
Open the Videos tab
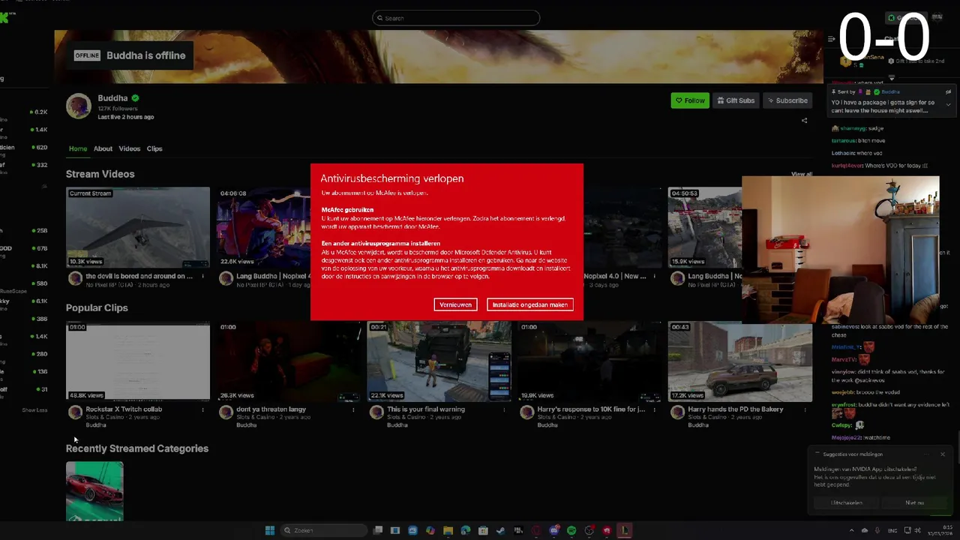[129, 148]
